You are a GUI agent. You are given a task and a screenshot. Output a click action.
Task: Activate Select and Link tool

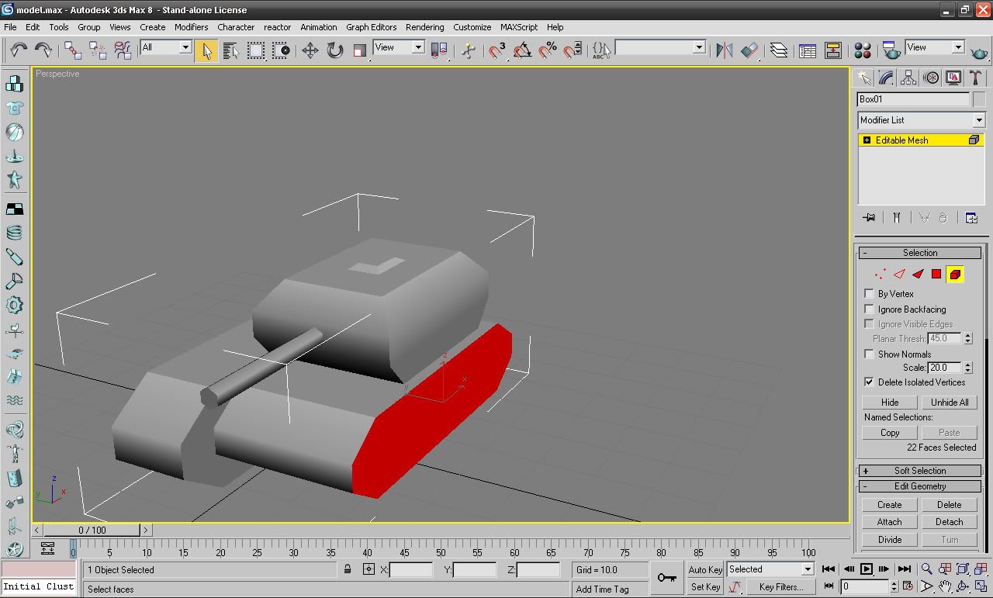[73, 50]
